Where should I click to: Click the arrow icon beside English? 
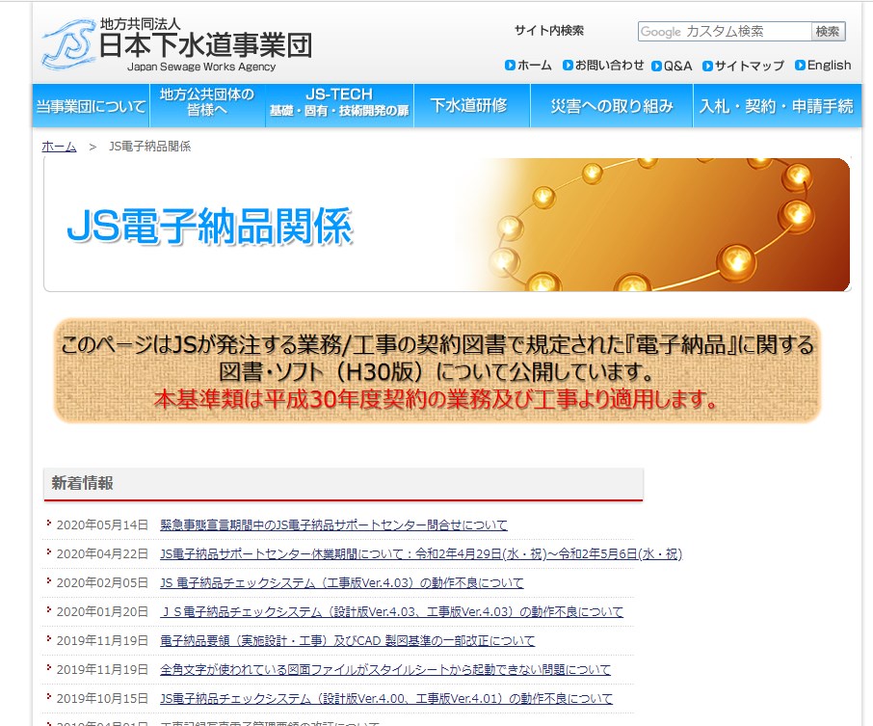(x=800, y=66)
